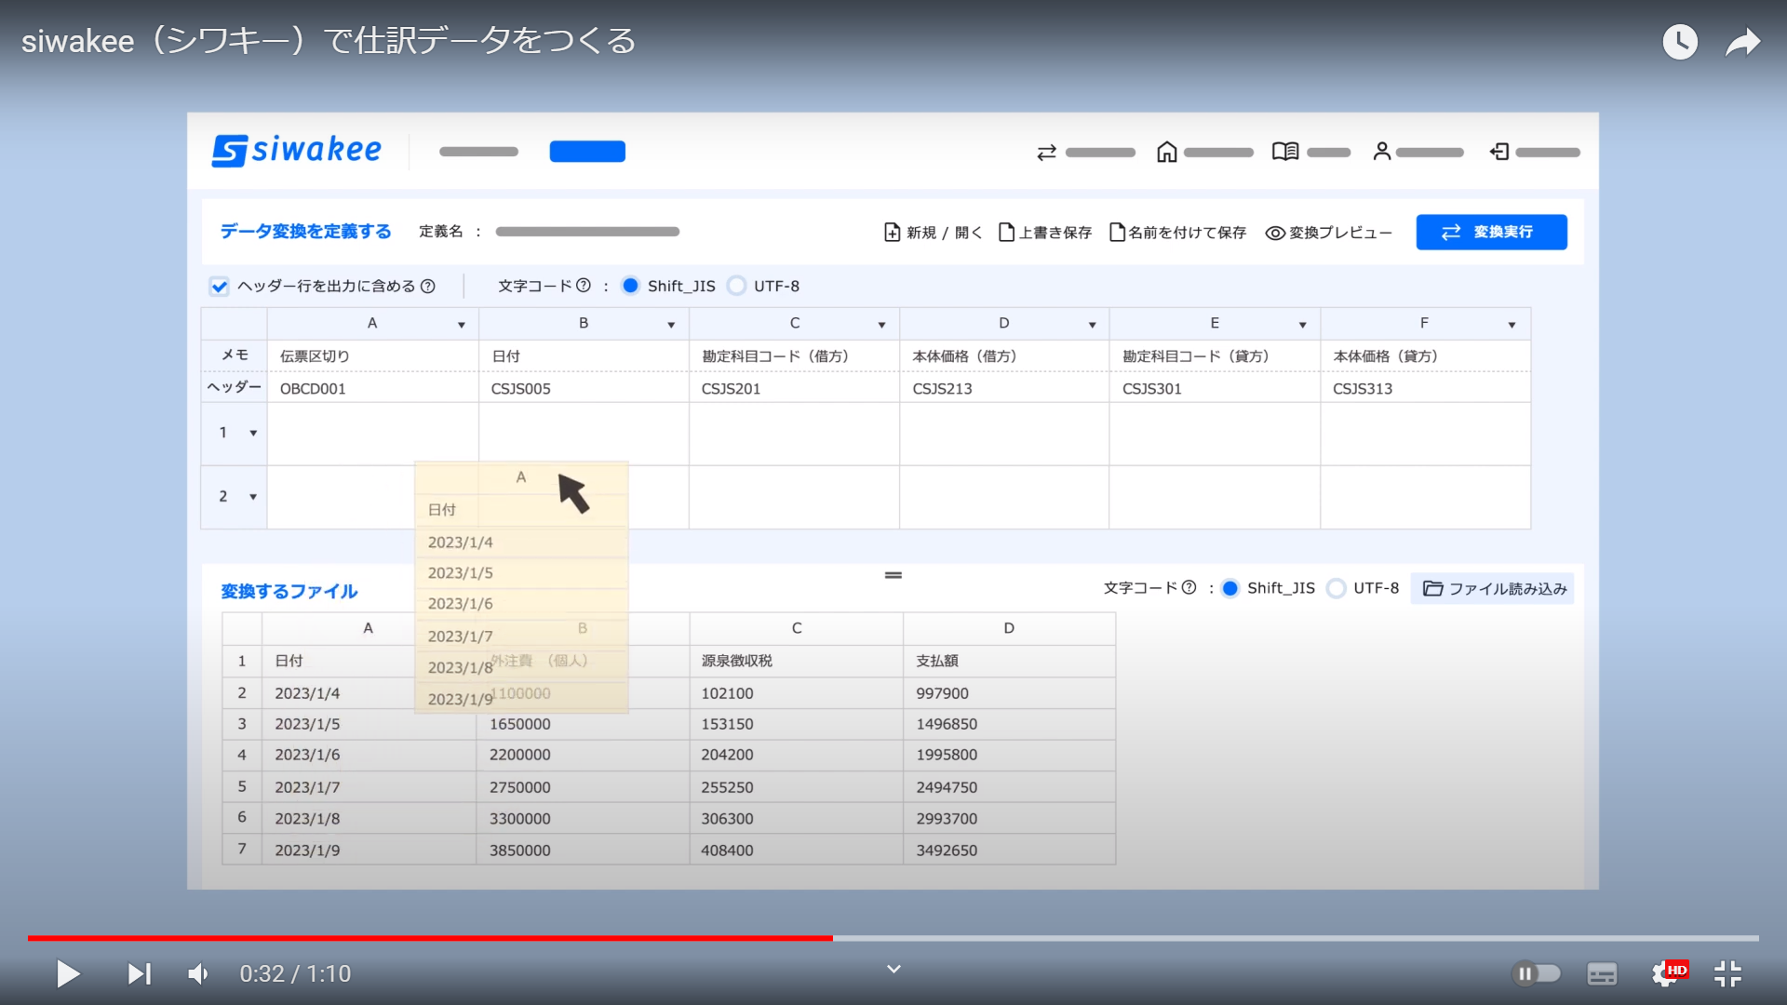Image resolution: width=1787 pixels, height=1005 pixels.
Task: Exit fullscreen mode
Action: [x=1727, y=973]
